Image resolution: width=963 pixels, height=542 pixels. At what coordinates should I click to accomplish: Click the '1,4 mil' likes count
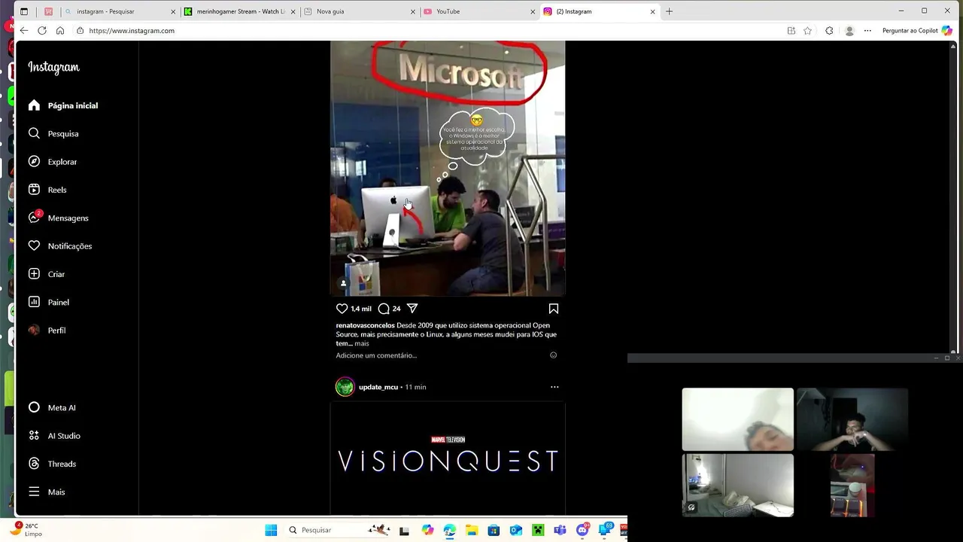pos(361,309)
